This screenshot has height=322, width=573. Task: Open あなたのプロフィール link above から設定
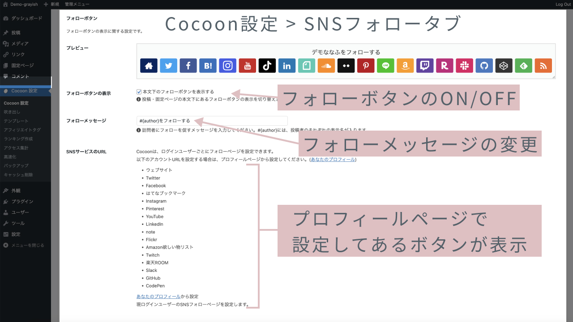click(x=158, y=297)
